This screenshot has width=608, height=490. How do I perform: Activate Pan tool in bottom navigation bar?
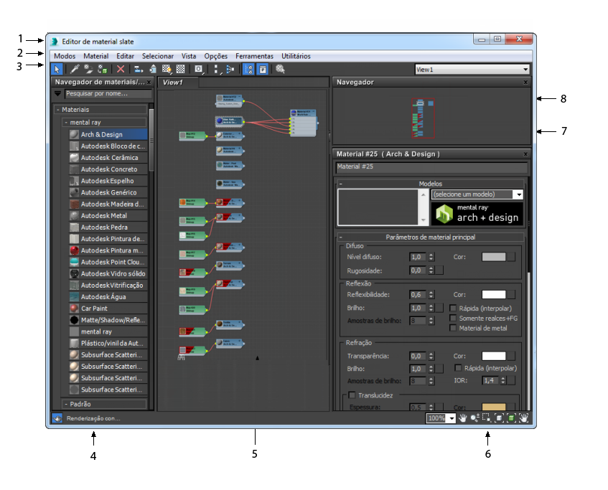tap(462, 418)
